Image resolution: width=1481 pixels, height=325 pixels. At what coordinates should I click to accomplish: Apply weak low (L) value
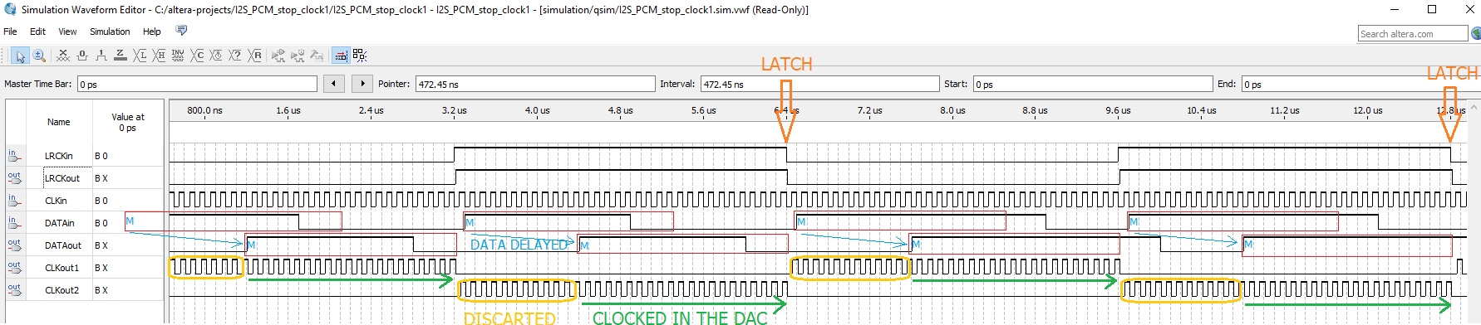(x=140, y=56)
